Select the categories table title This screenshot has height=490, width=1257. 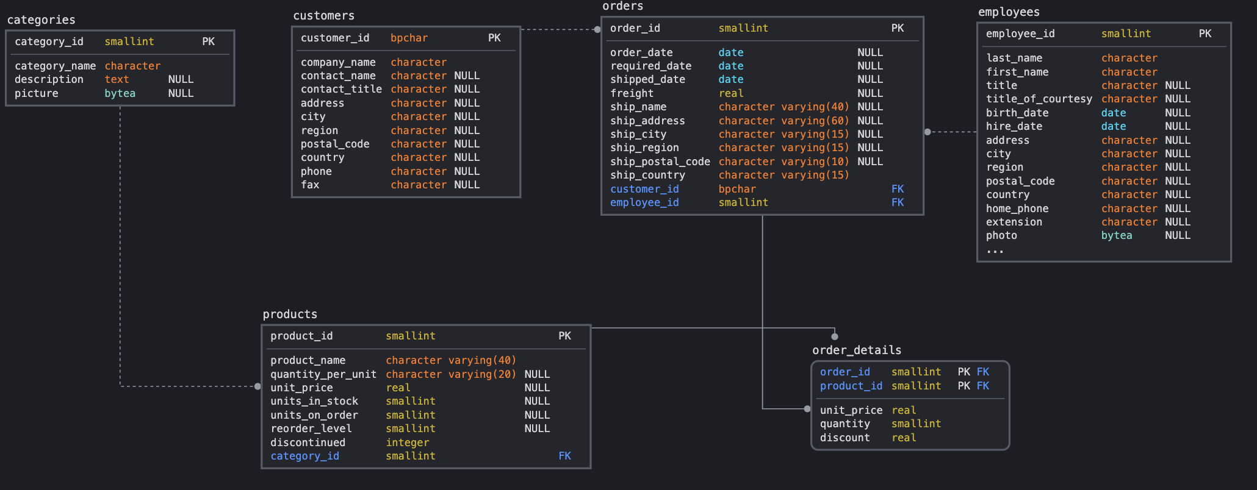41,20
